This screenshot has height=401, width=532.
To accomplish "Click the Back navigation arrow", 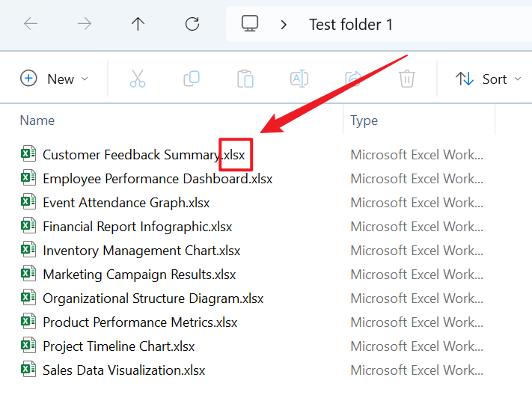I will (x=31, y=24).
